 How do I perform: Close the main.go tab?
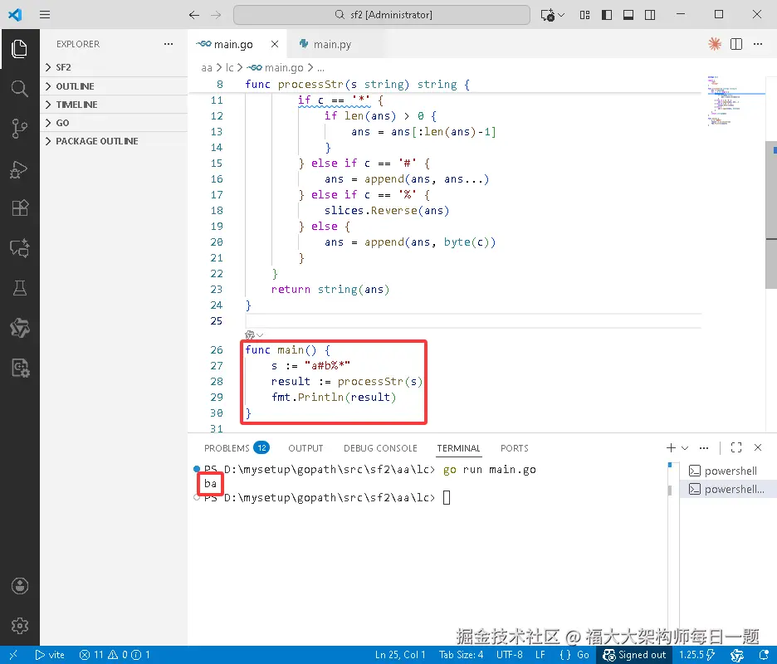tap(275, 44)
